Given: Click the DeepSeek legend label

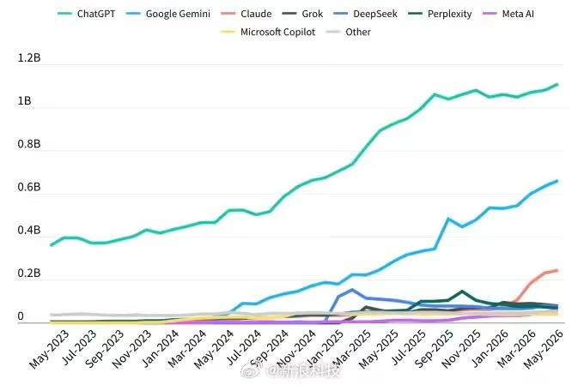Looking at the screenshot, I should click(375, 14).
